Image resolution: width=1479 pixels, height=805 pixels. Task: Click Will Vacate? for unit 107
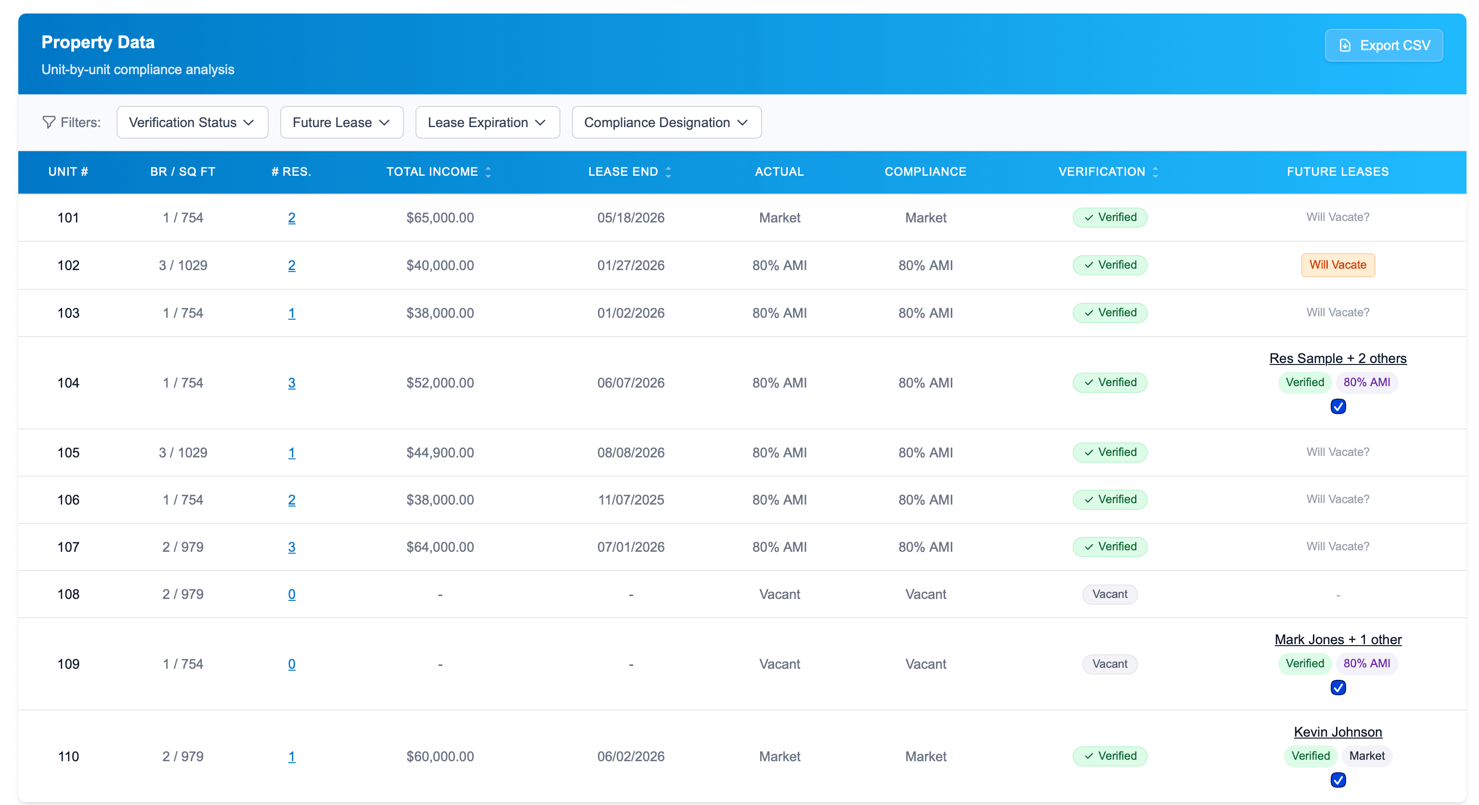(x=1338, y=546)
